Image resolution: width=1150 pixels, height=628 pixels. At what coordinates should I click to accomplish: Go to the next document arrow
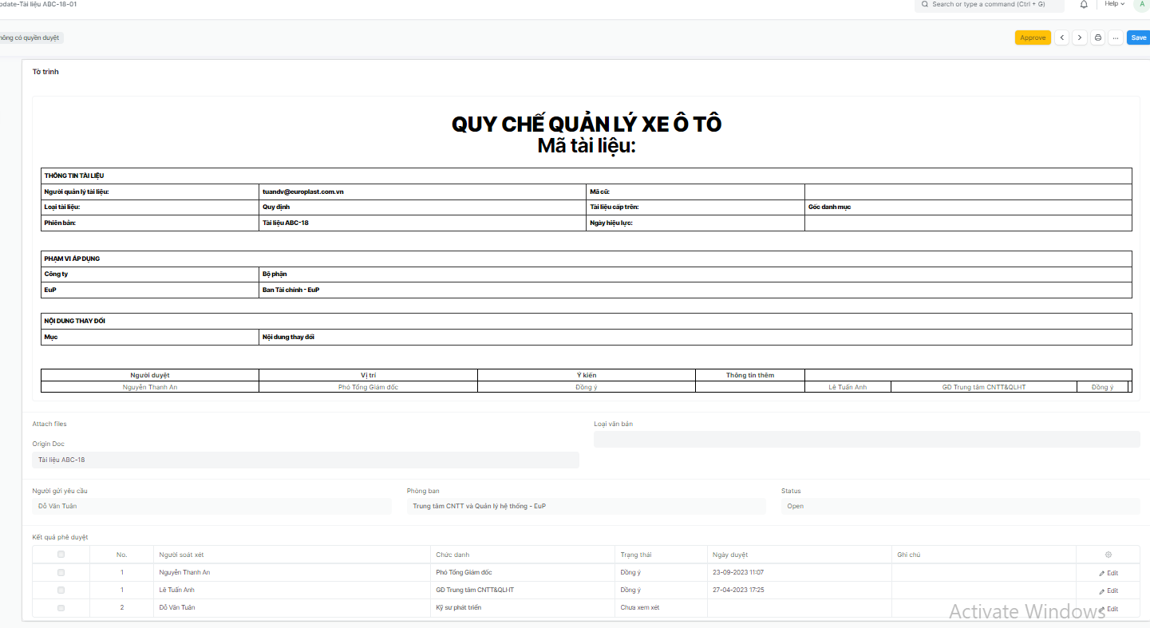[x=1079, y=38]
